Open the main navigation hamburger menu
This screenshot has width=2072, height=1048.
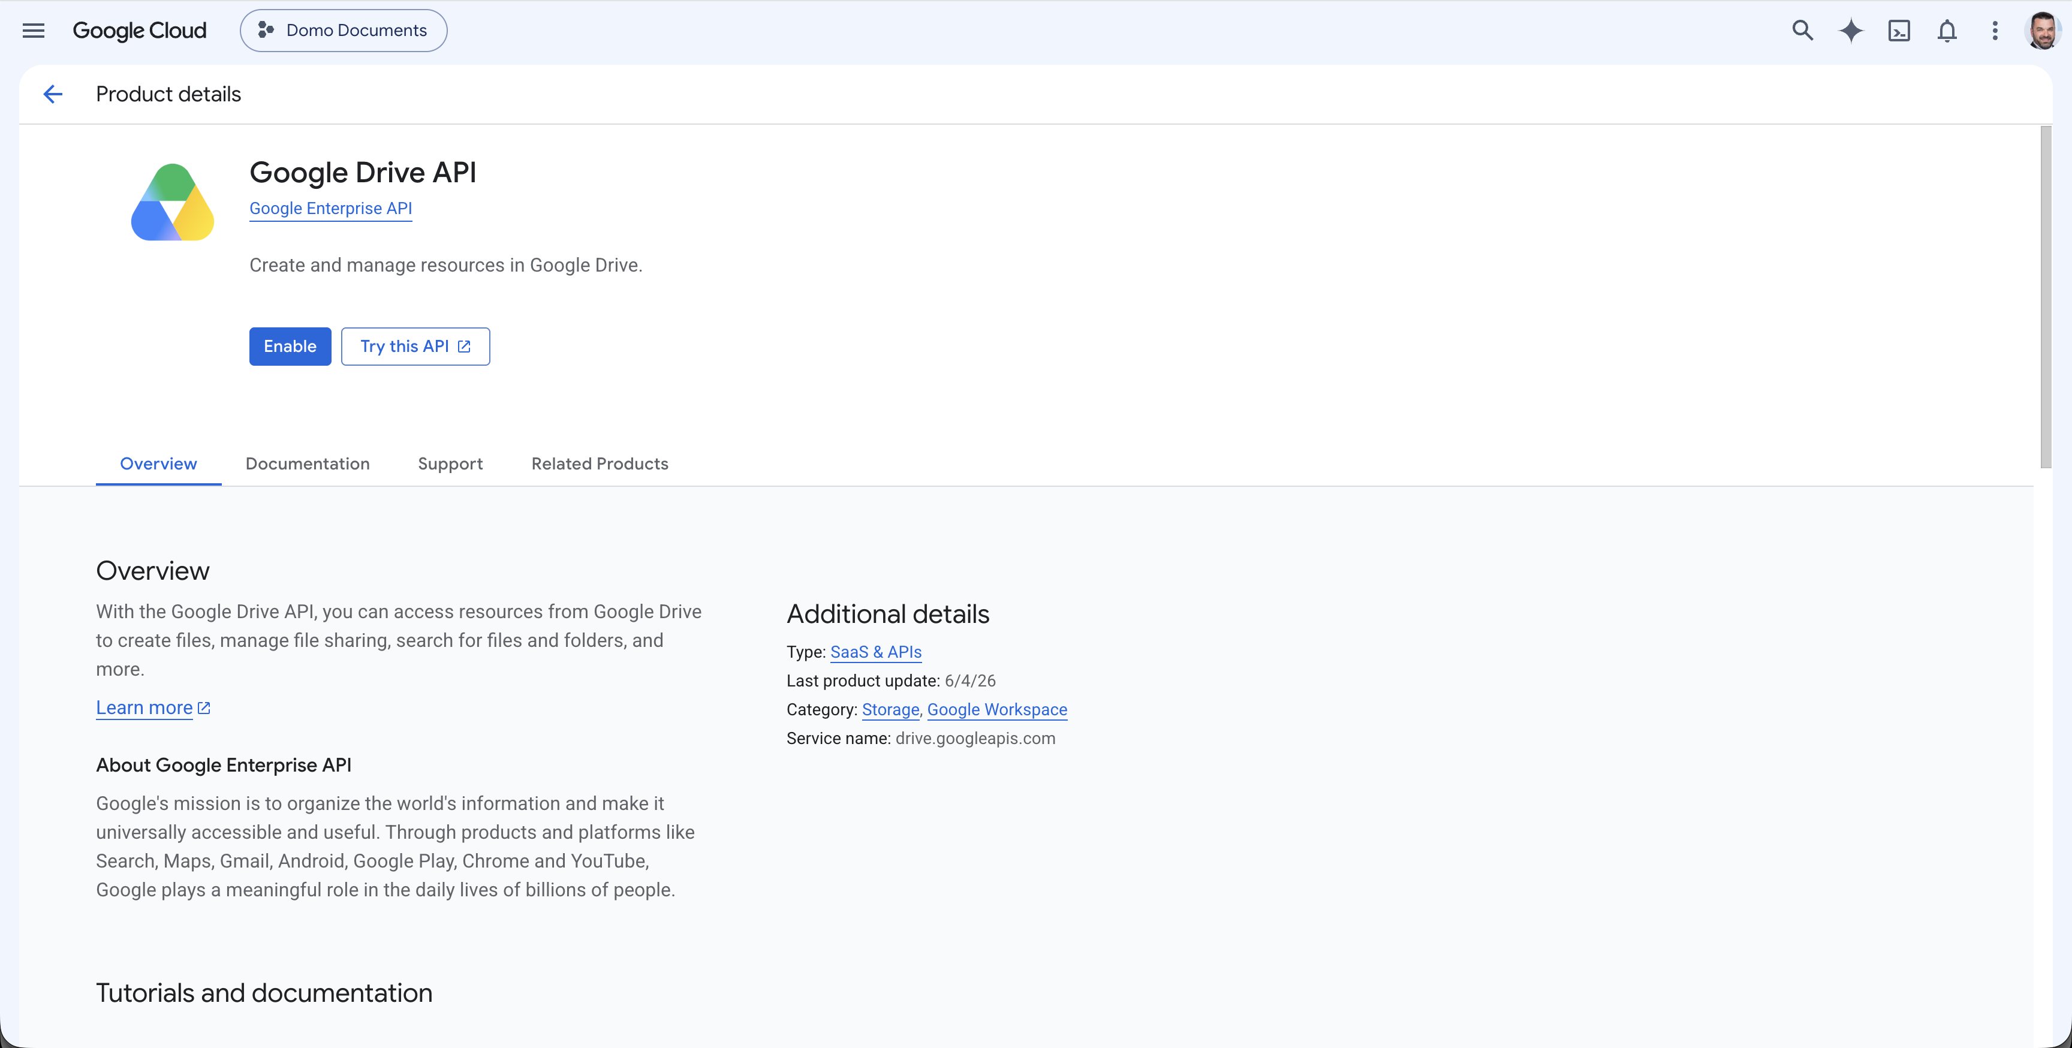33,31
